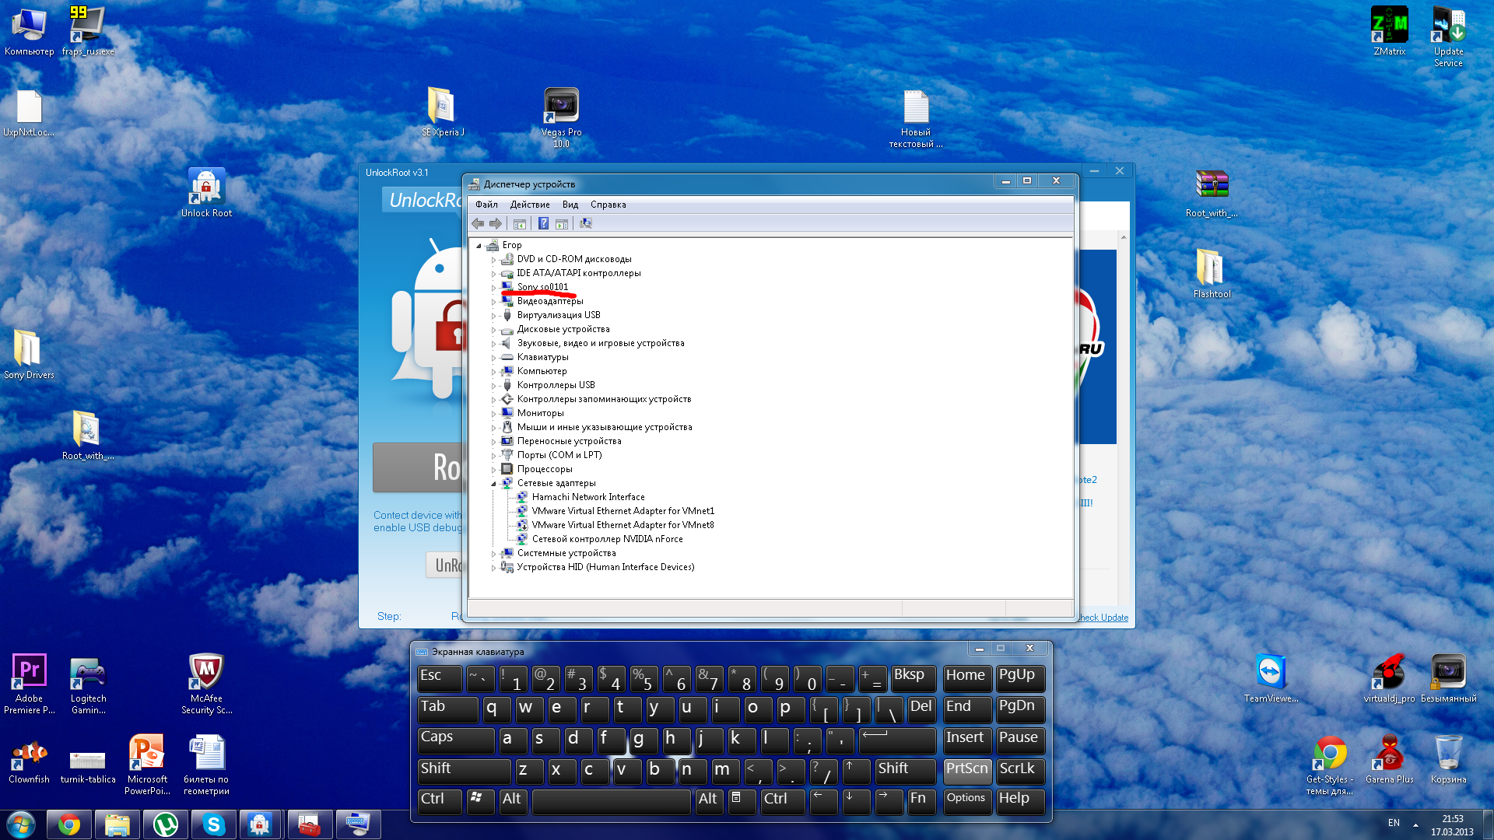Viewport: 1494px width, 840px height.
Task: Collapse the Егор root node
Action: [x=479, y=246]
